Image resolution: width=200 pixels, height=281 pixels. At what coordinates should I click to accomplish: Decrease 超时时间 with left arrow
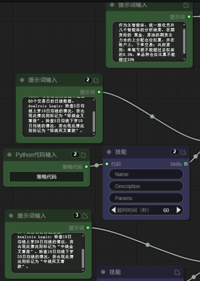click(x=113, y=210)
